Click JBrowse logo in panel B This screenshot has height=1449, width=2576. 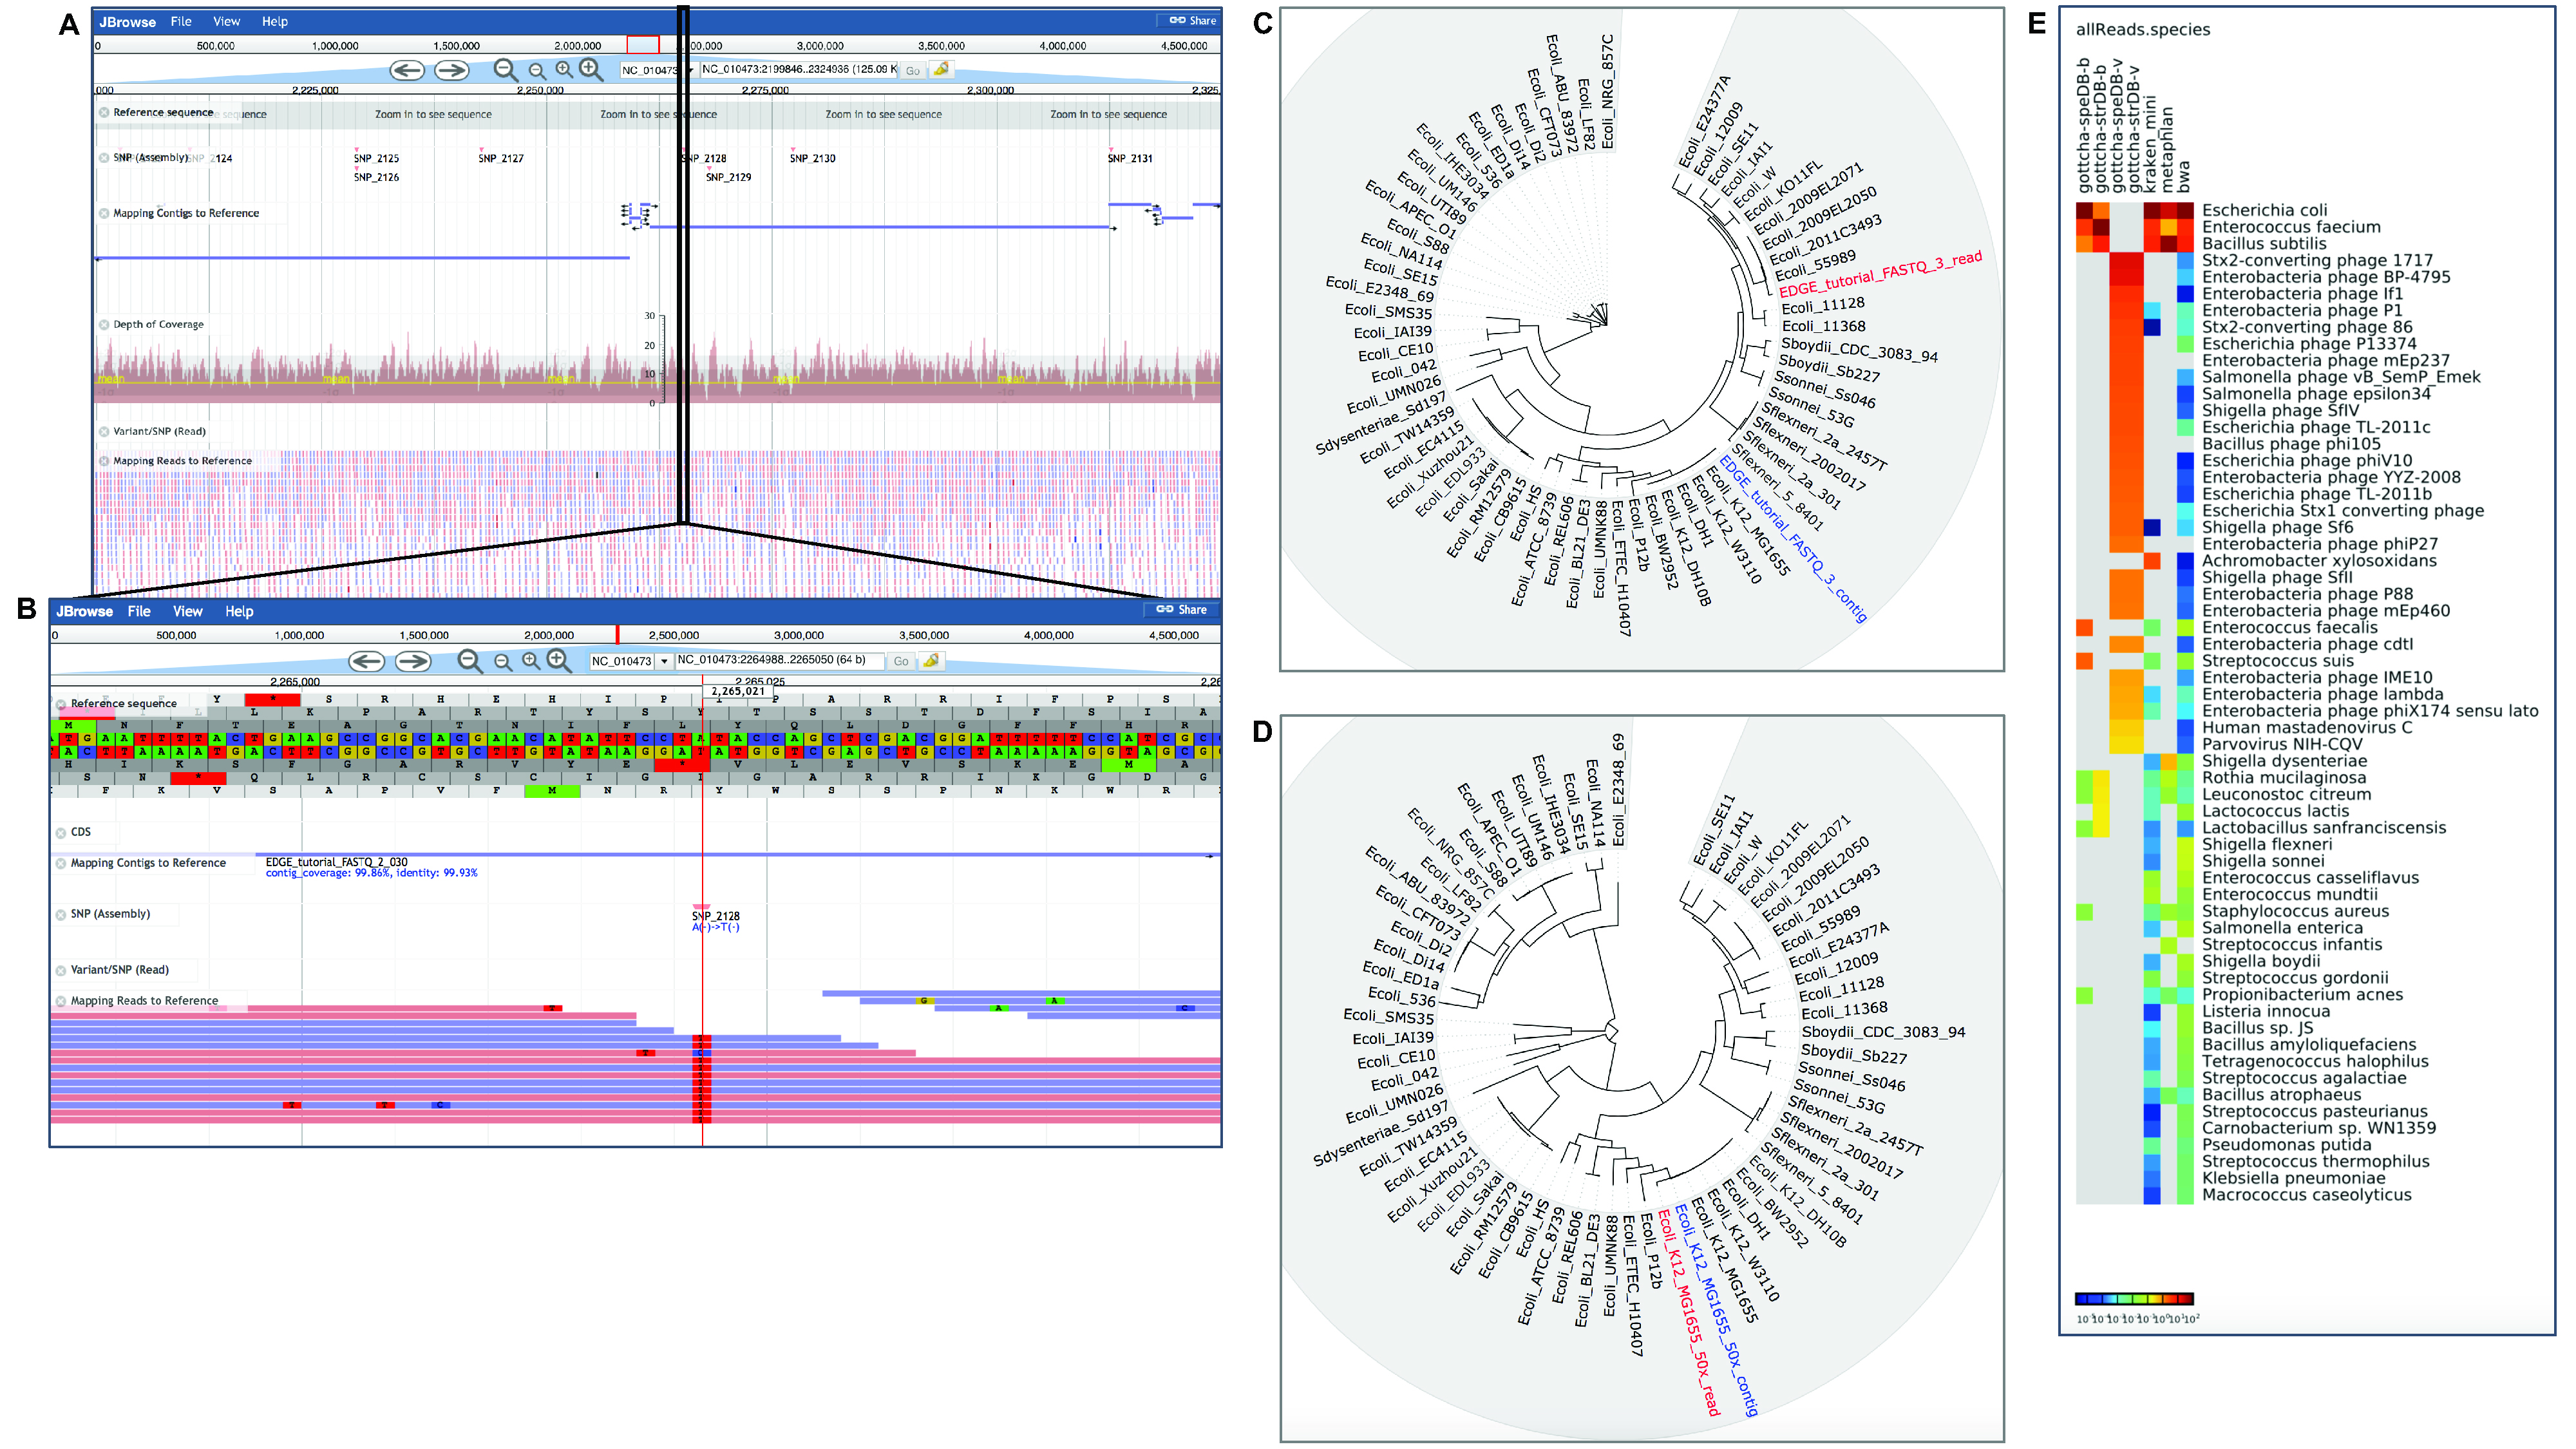click(84, 612)
